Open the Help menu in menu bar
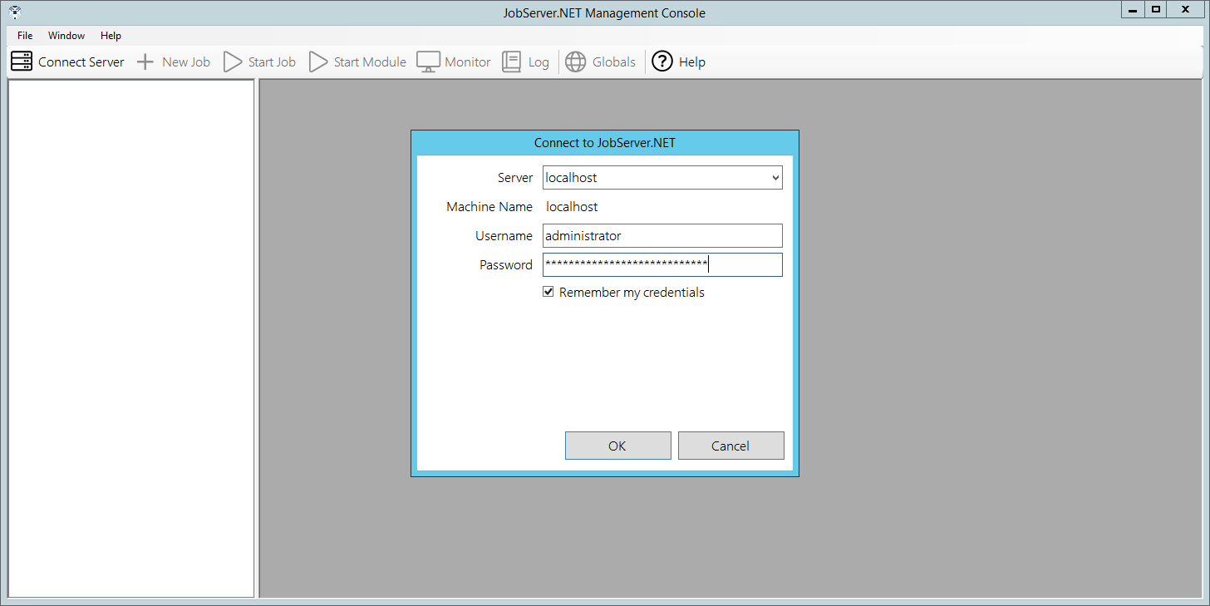1210x606 pixels. pos(111,36)
